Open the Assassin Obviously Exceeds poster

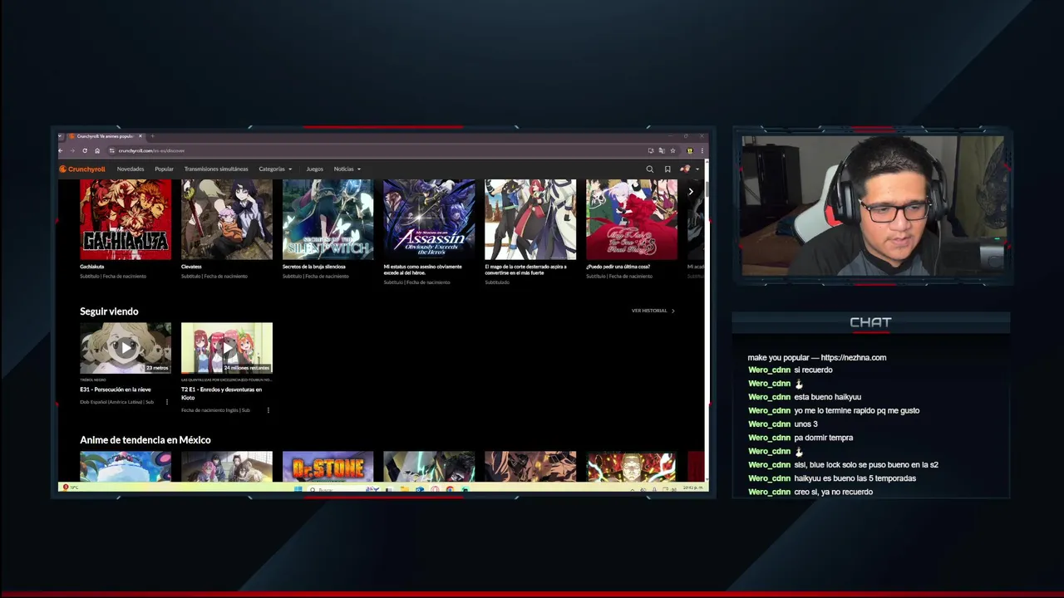pyautogui.click(x=429, y=219)
